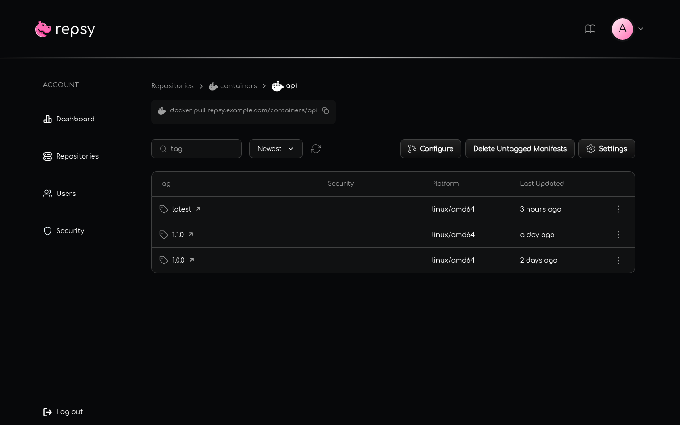The image size is (680, 425).
Task: Open row actions for latest tag
Action: [618, 209]
